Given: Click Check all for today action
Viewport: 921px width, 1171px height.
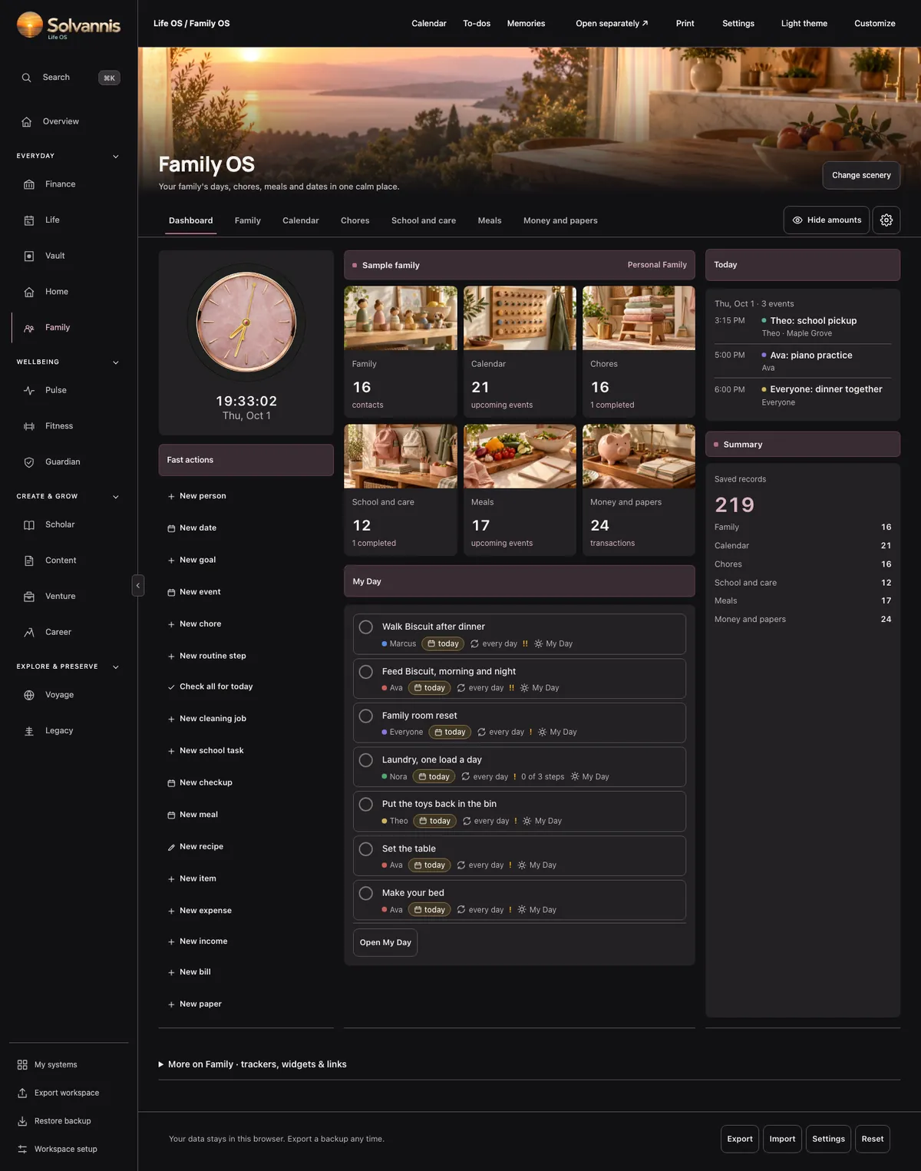Looking at the screenshot, I should coord(210,686).
